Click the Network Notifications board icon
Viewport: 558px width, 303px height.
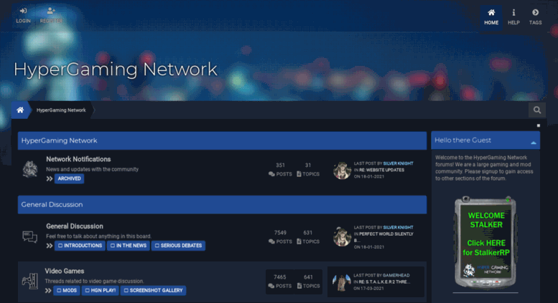(x=30, y=168)
